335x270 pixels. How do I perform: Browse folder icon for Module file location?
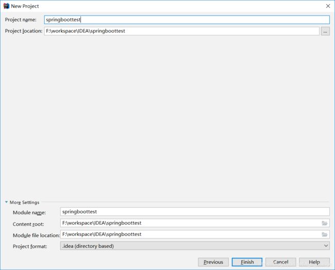click(325, 234)
